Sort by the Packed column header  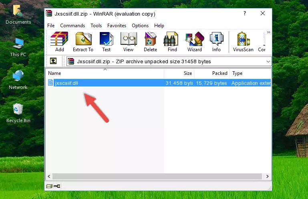point(212,73)
